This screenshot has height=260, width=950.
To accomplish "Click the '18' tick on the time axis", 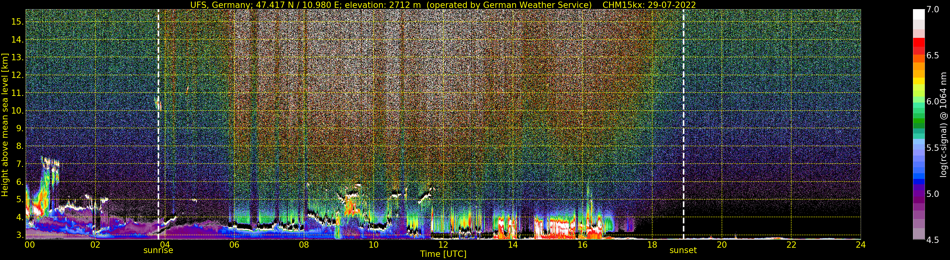I will point(652,245).
